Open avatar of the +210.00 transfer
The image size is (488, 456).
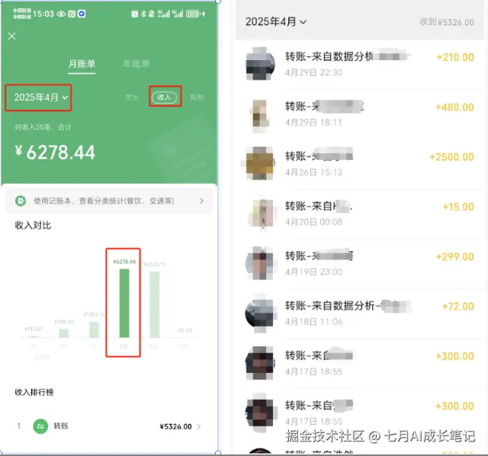[x=260, y=64]
